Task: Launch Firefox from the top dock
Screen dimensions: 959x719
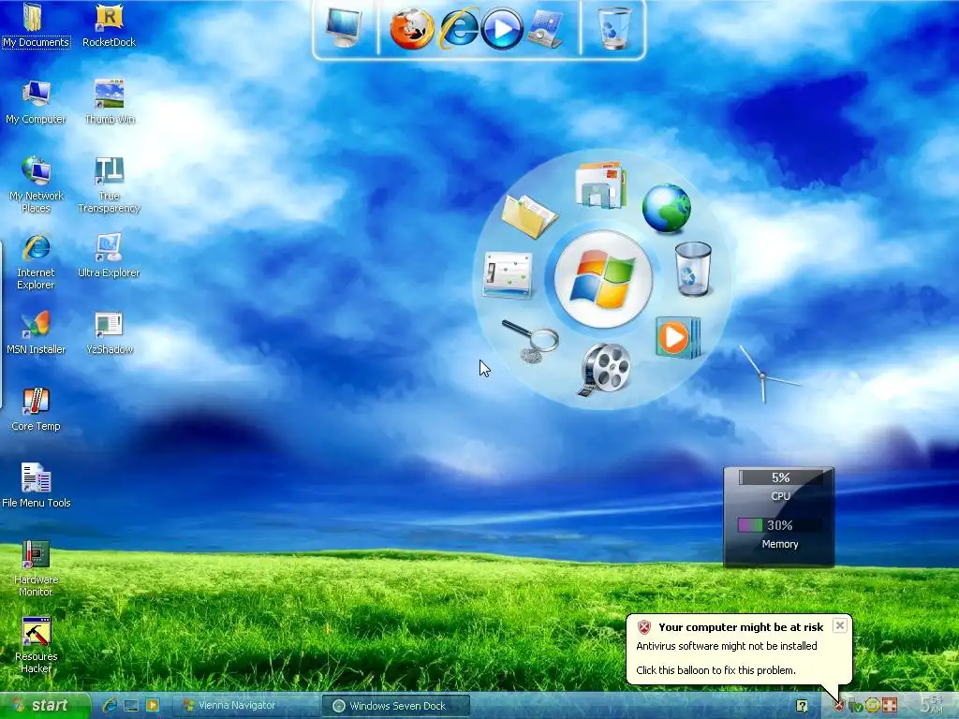Action: [x=412, y=28]
